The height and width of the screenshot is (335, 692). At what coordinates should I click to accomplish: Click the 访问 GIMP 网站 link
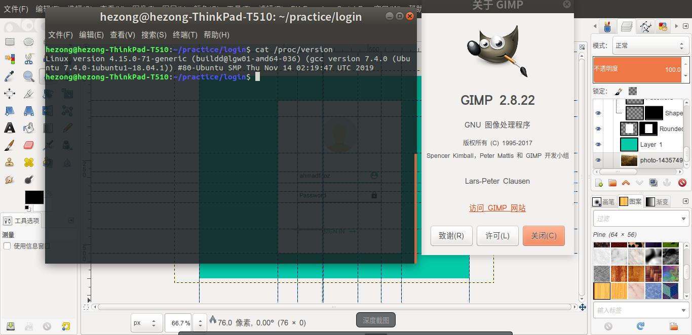coord(497,207)
